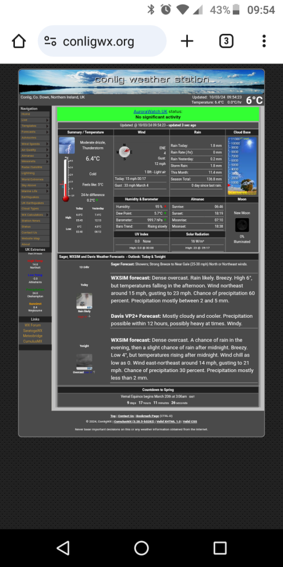283x567 pixels.
Task: Open the SaratogaWX link
Action: click(x=33, y=331)
